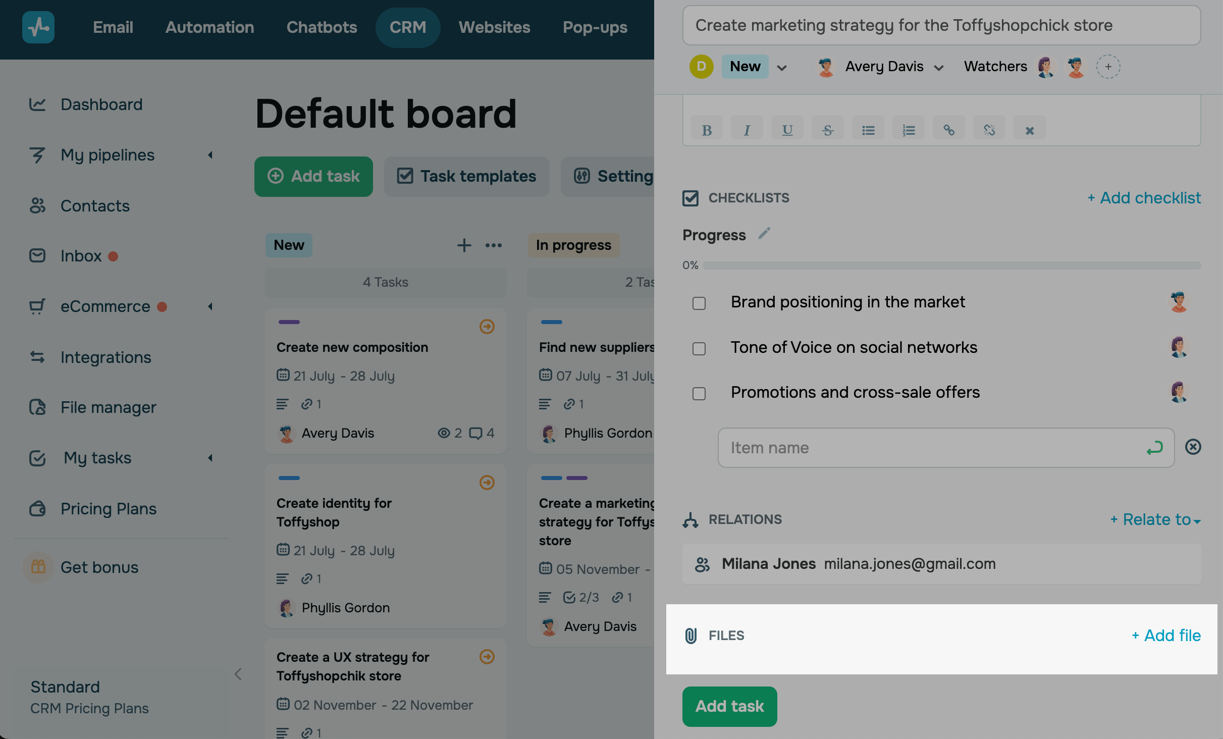Click the Add file link

[1166, 636]
